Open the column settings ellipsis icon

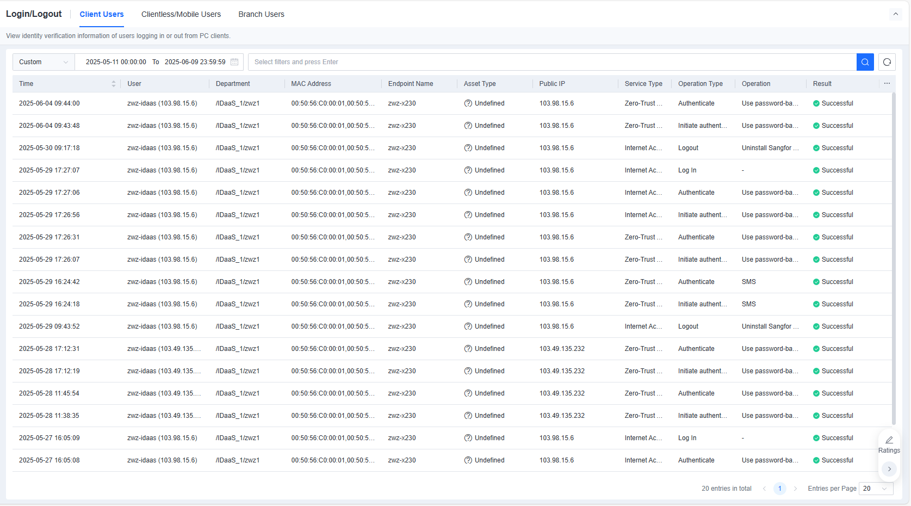pyautogui.click(x=887, y=83)
